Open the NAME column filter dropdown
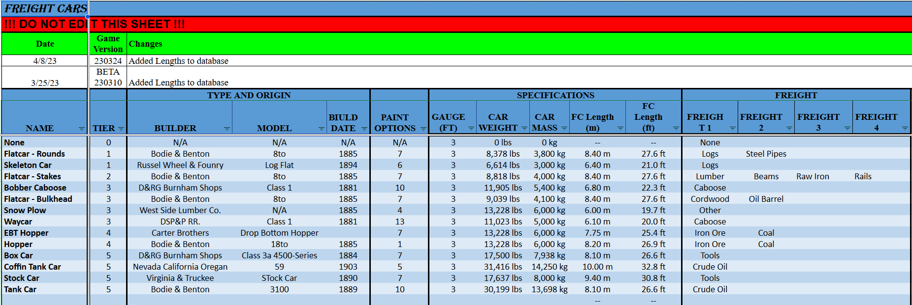Image resolution: width=912 pixels, height=305 pixels. [x=82, y=129]
